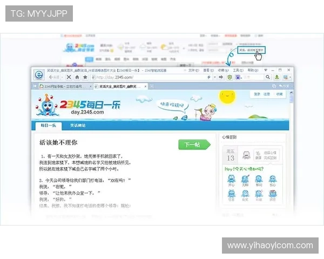Click the 登录 link on the page header
The height and width of the screenshot is (259, 324).
(x=257, y=94)
